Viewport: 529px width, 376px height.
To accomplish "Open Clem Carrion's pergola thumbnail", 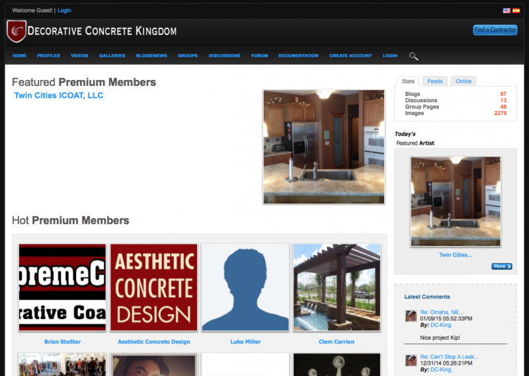I will pos(337,287).
